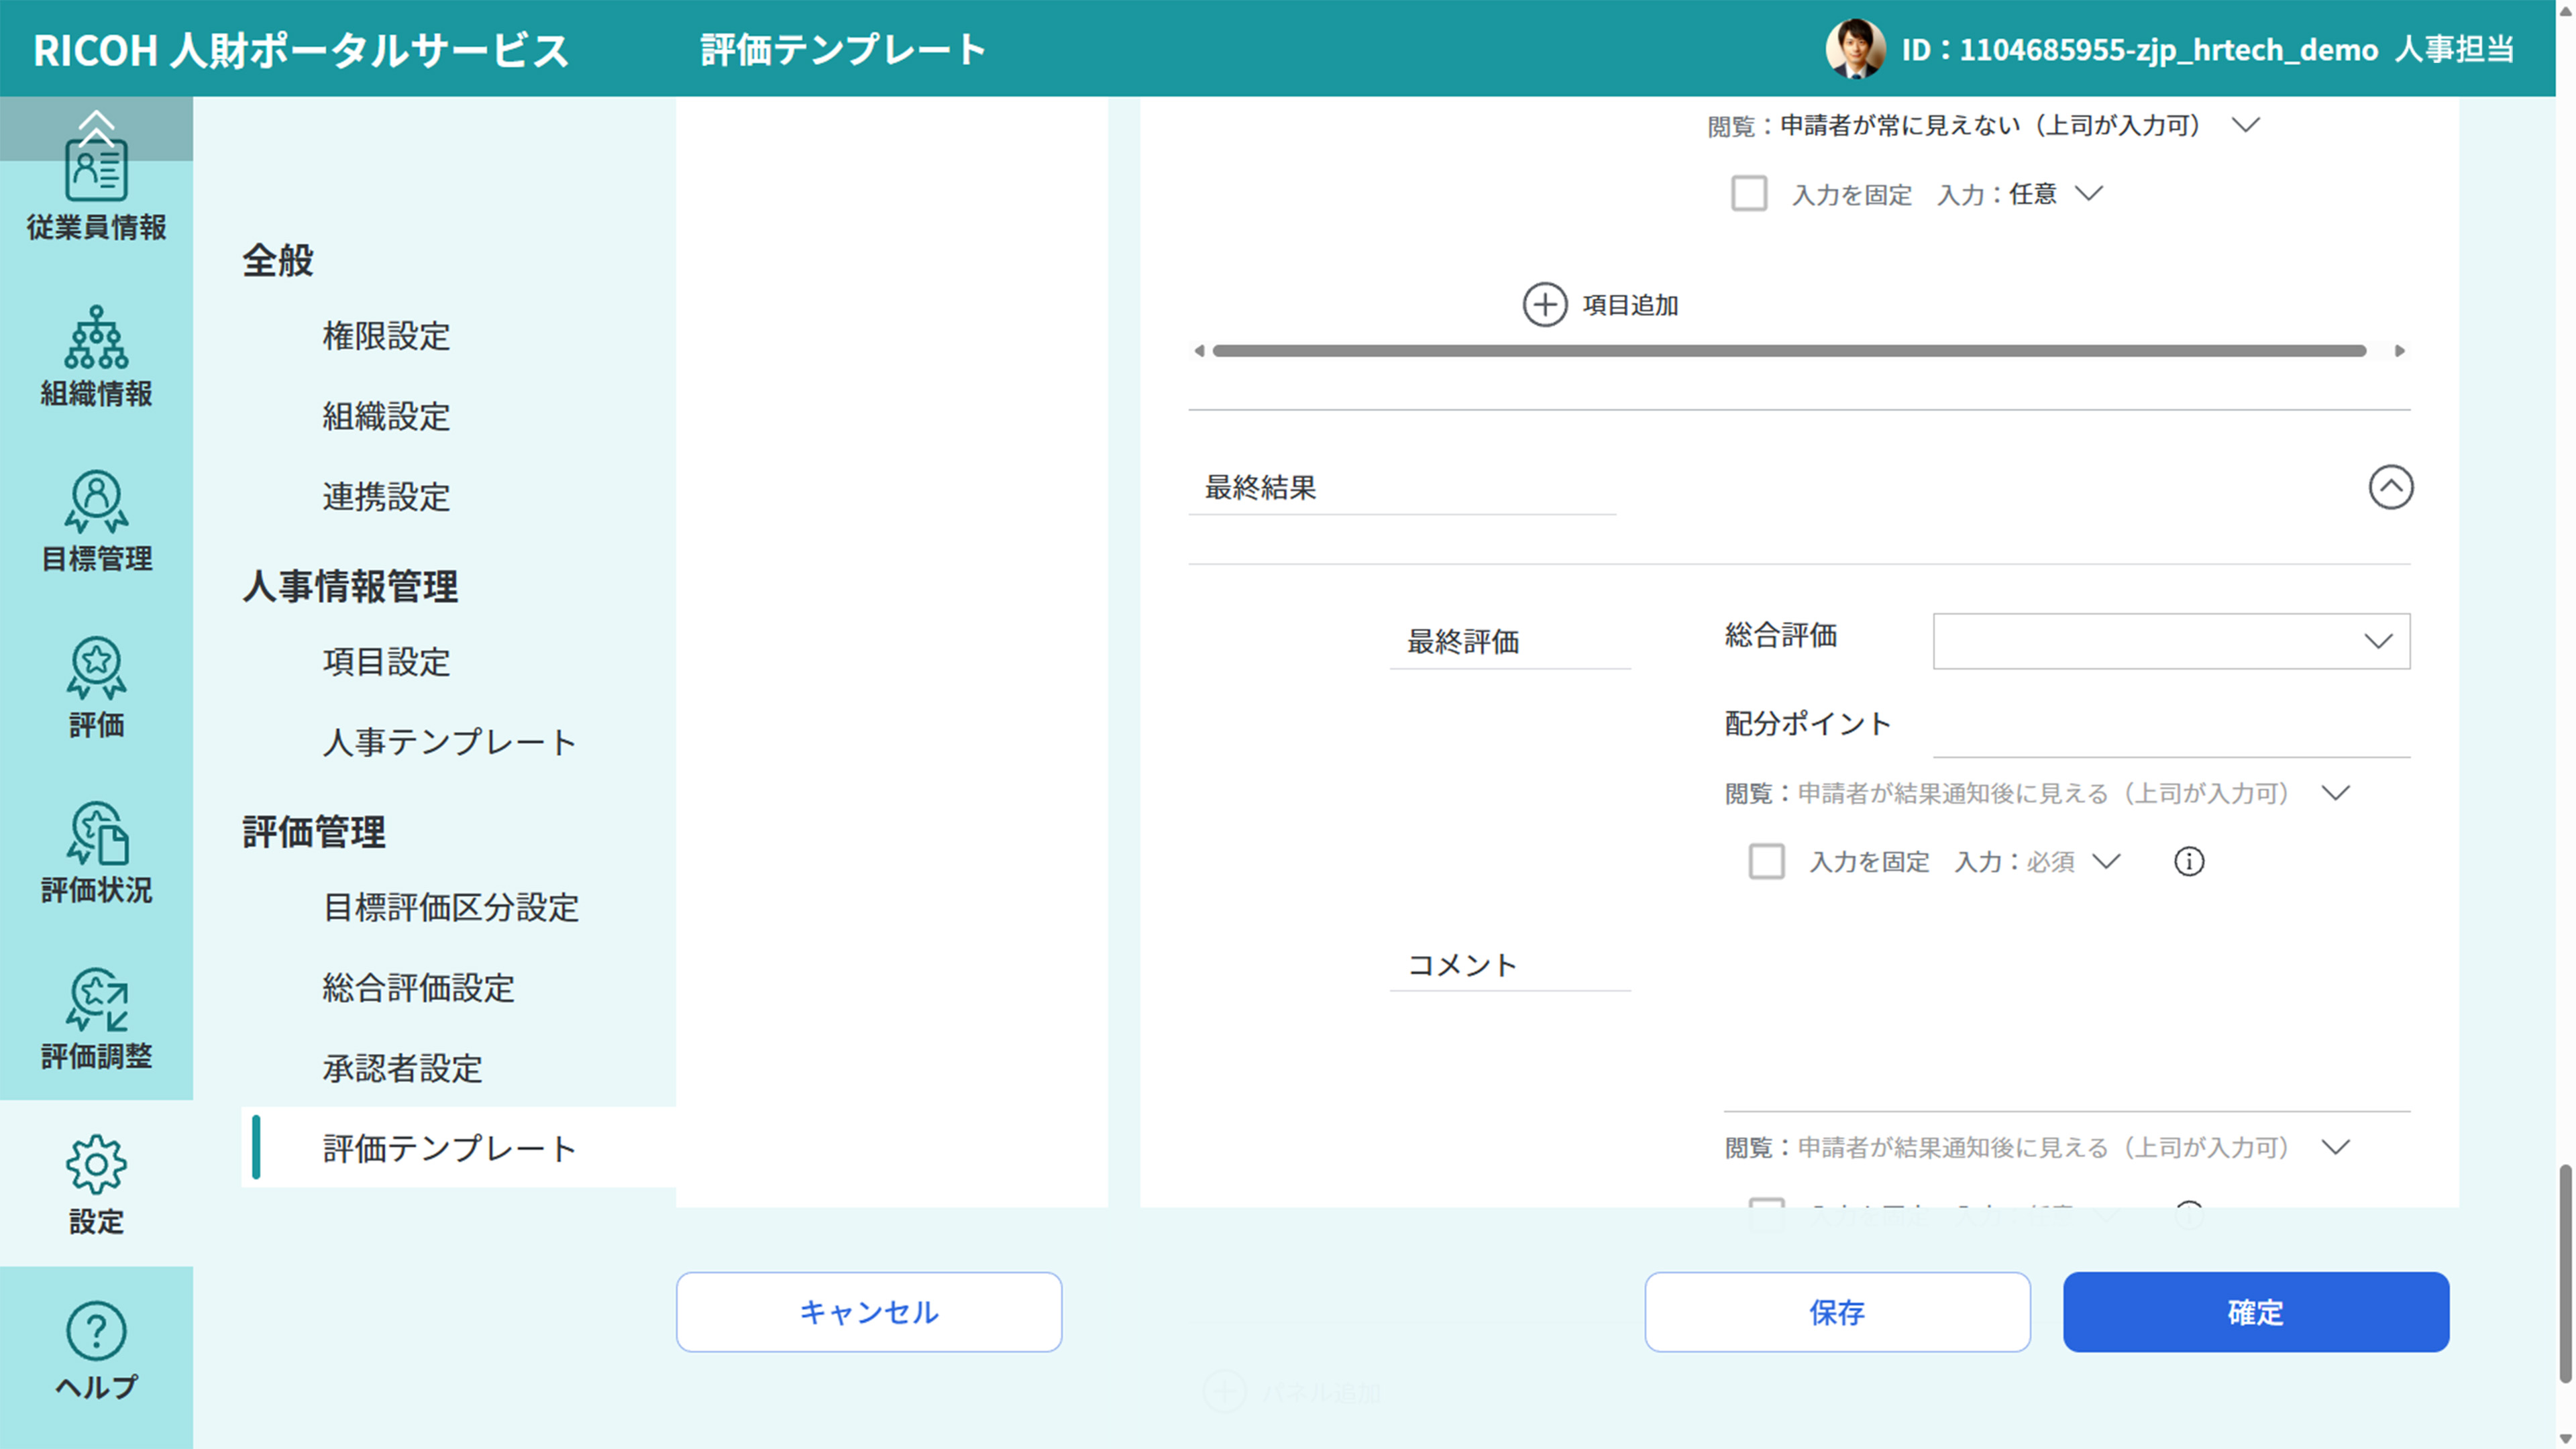This screenshot has height=1449, width=2576.
Task: Click the 確定 button
Action: click(2254, 1312)
